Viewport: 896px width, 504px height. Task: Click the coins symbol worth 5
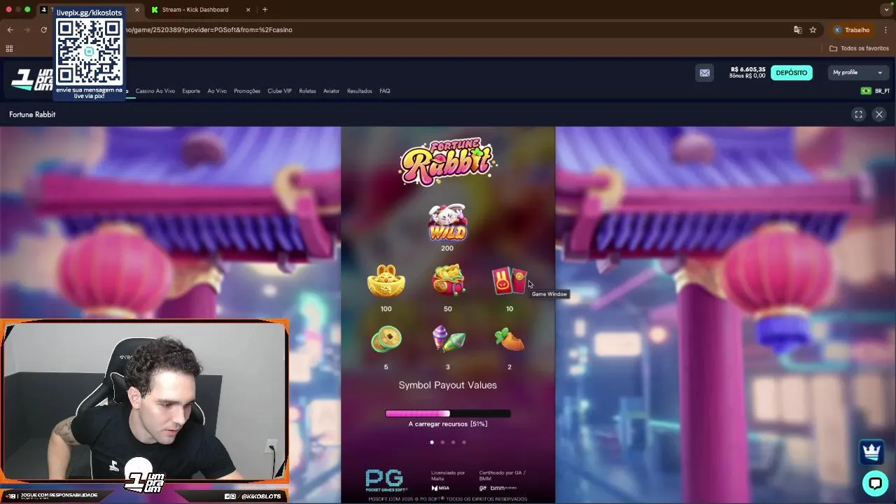386,339
